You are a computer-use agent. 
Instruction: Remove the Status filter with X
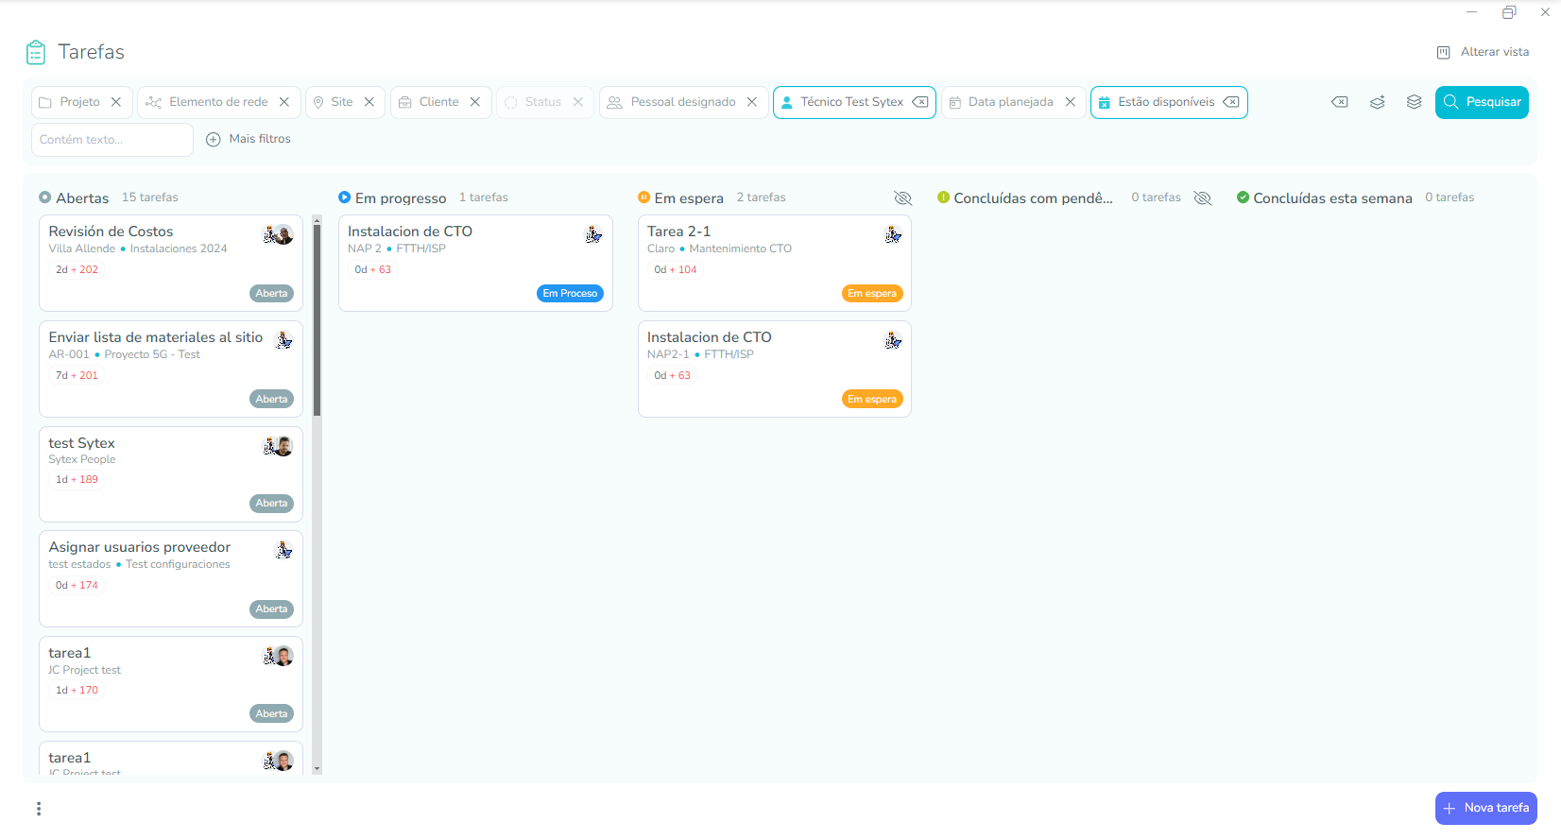[x=578, y=102]
